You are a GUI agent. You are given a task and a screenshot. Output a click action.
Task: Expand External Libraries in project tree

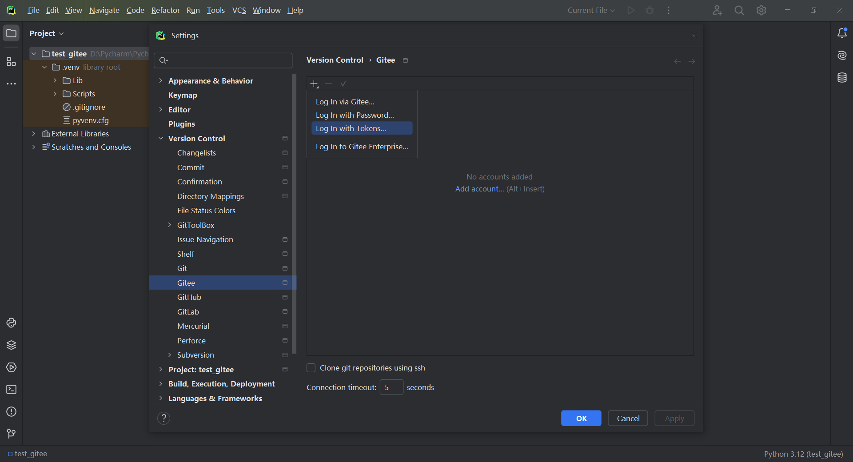[x=34, y=134]
